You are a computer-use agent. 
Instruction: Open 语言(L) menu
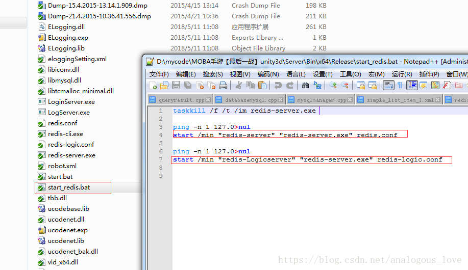point(296,74)
